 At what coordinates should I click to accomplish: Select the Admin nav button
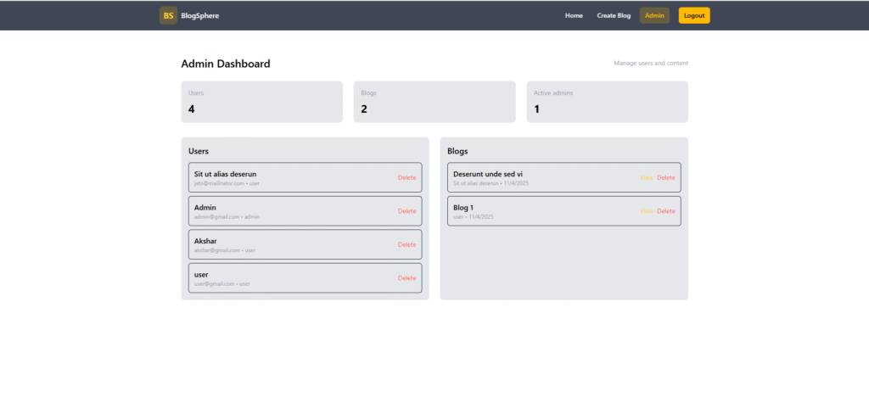[654, 15]
